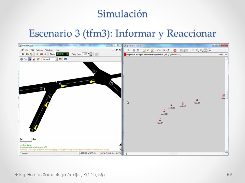Open the Settings menu in SUMO
245x183 pixels.
pos(40,50)
